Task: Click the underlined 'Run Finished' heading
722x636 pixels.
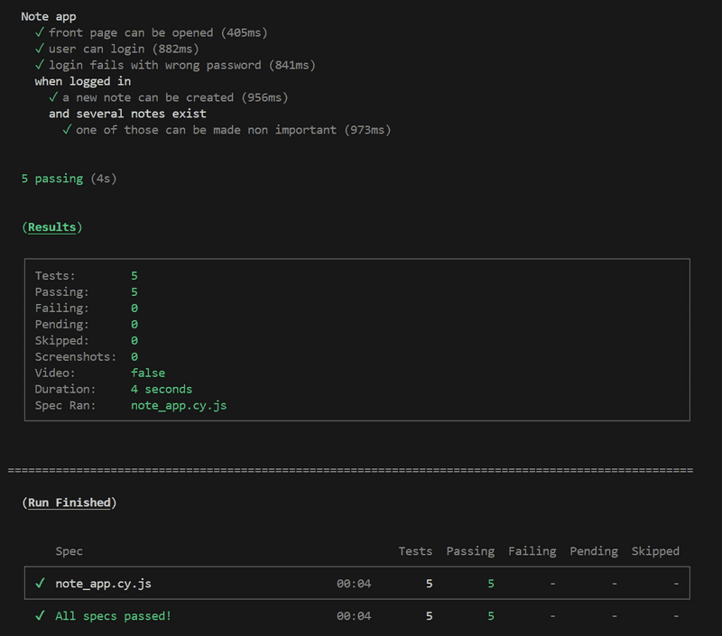Action: click(69, 502)
